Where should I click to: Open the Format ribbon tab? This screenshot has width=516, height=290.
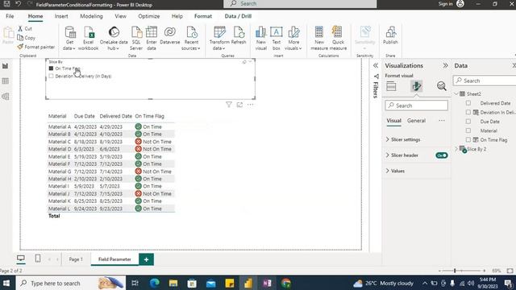click(203, 16)
